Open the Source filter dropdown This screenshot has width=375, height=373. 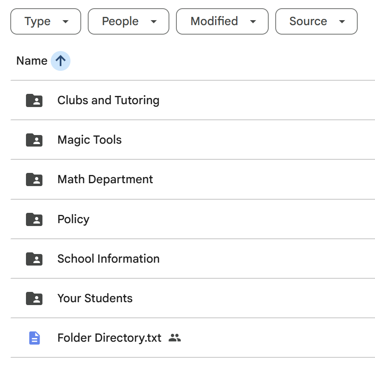(316, 21)
